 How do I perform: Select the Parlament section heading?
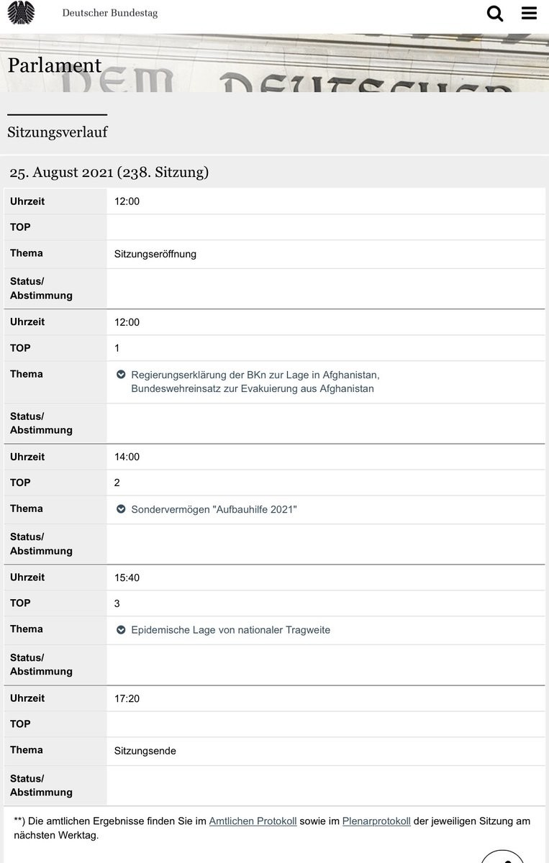55,65
